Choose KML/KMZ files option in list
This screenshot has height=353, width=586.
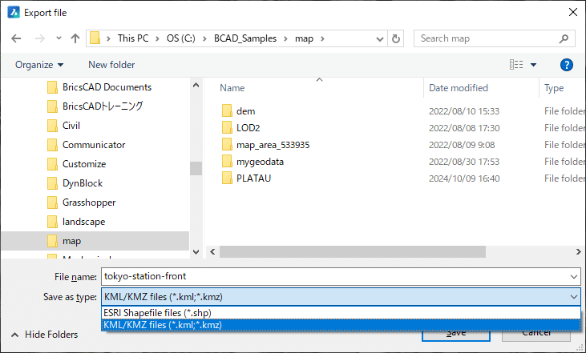(x=341, y=325)
